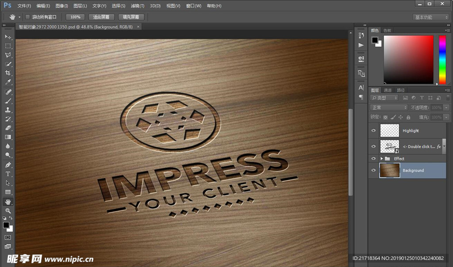Select the Rectangular Marquee tool
This screenshot has width=453, height=267.
pos(8,46)
